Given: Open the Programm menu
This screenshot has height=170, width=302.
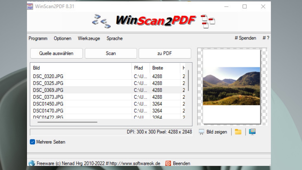Looking at the screenshot, I should (x=38, y=38).
